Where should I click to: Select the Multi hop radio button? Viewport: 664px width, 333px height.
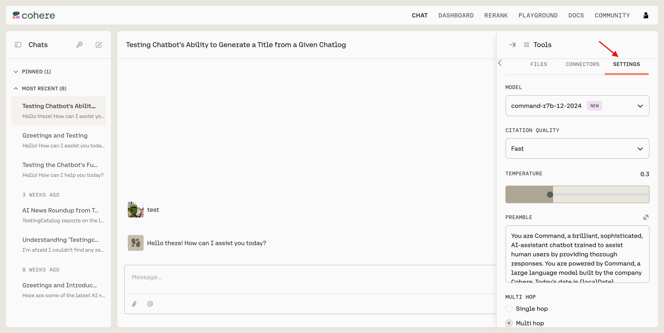click(x=509, y=323)
